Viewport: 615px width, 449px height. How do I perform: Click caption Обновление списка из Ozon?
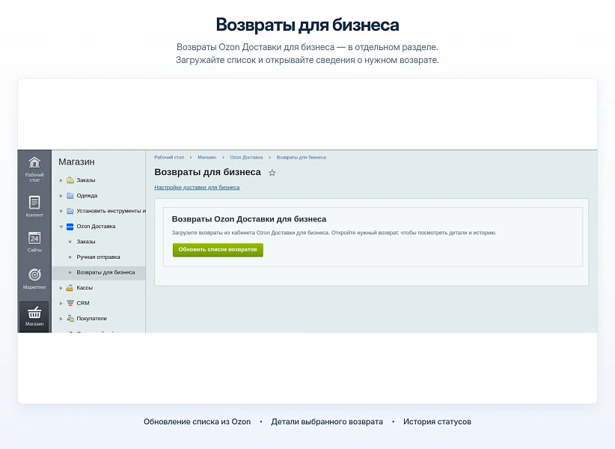coord(197,421)
